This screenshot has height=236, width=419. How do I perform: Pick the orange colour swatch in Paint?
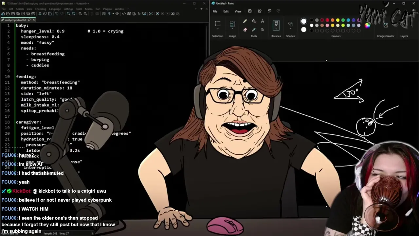click(x=333, y=20)
